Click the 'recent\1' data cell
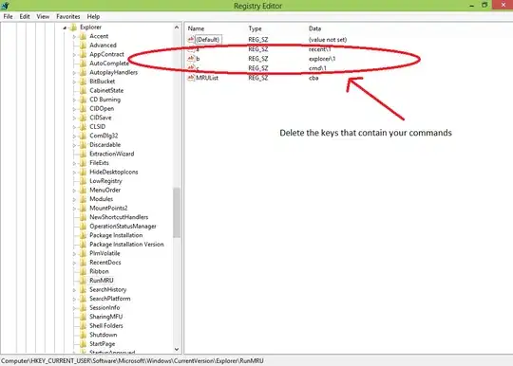513x366 pixels. (x=320, y=49)
